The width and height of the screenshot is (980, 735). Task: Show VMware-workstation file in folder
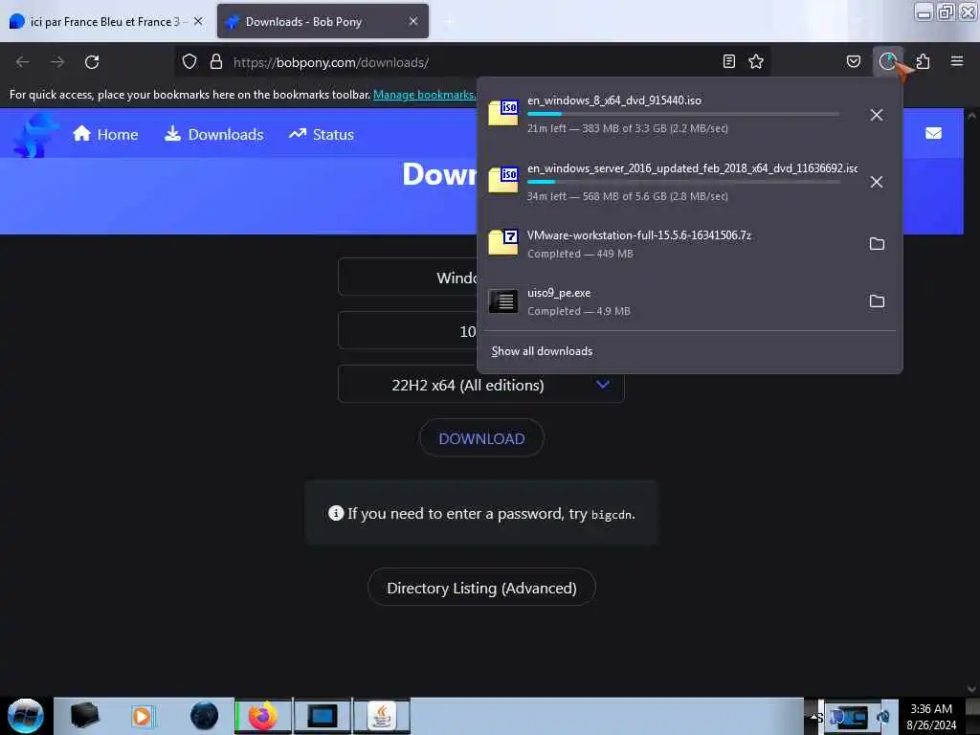coord(877,244)
